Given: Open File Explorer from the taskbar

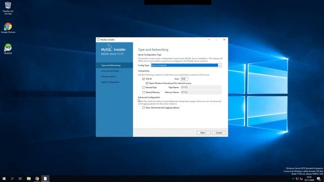Looking at the screenshot, I should click(x=29, y=178).
